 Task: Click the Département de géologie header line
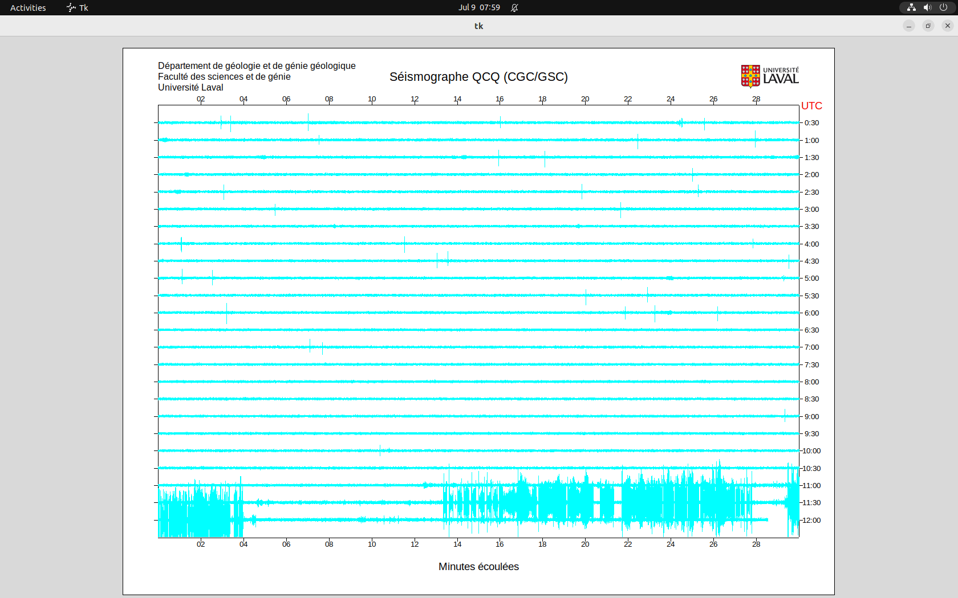click(x=257, y=66)
